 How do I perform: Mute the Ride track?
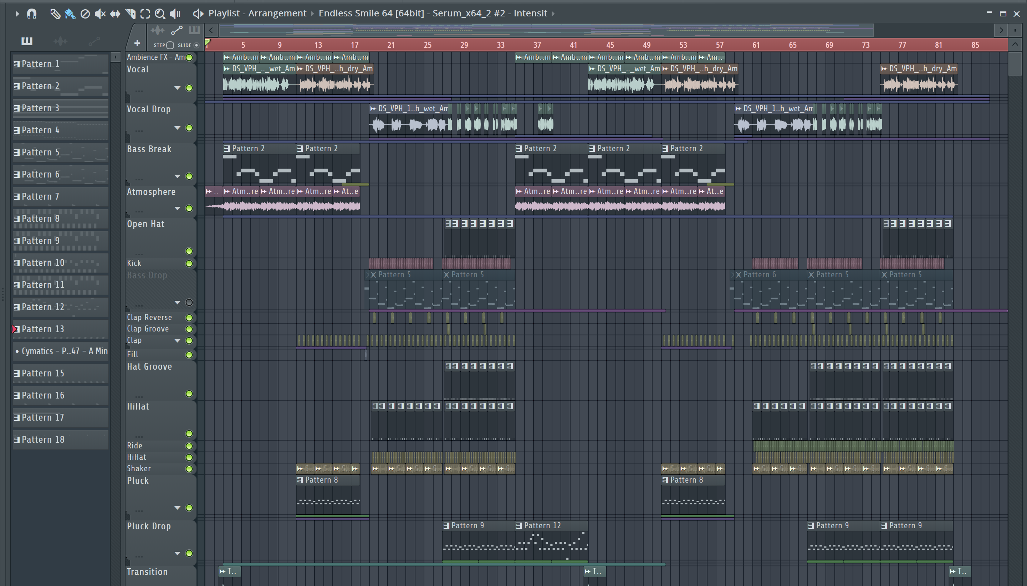[x=189, y=446]
